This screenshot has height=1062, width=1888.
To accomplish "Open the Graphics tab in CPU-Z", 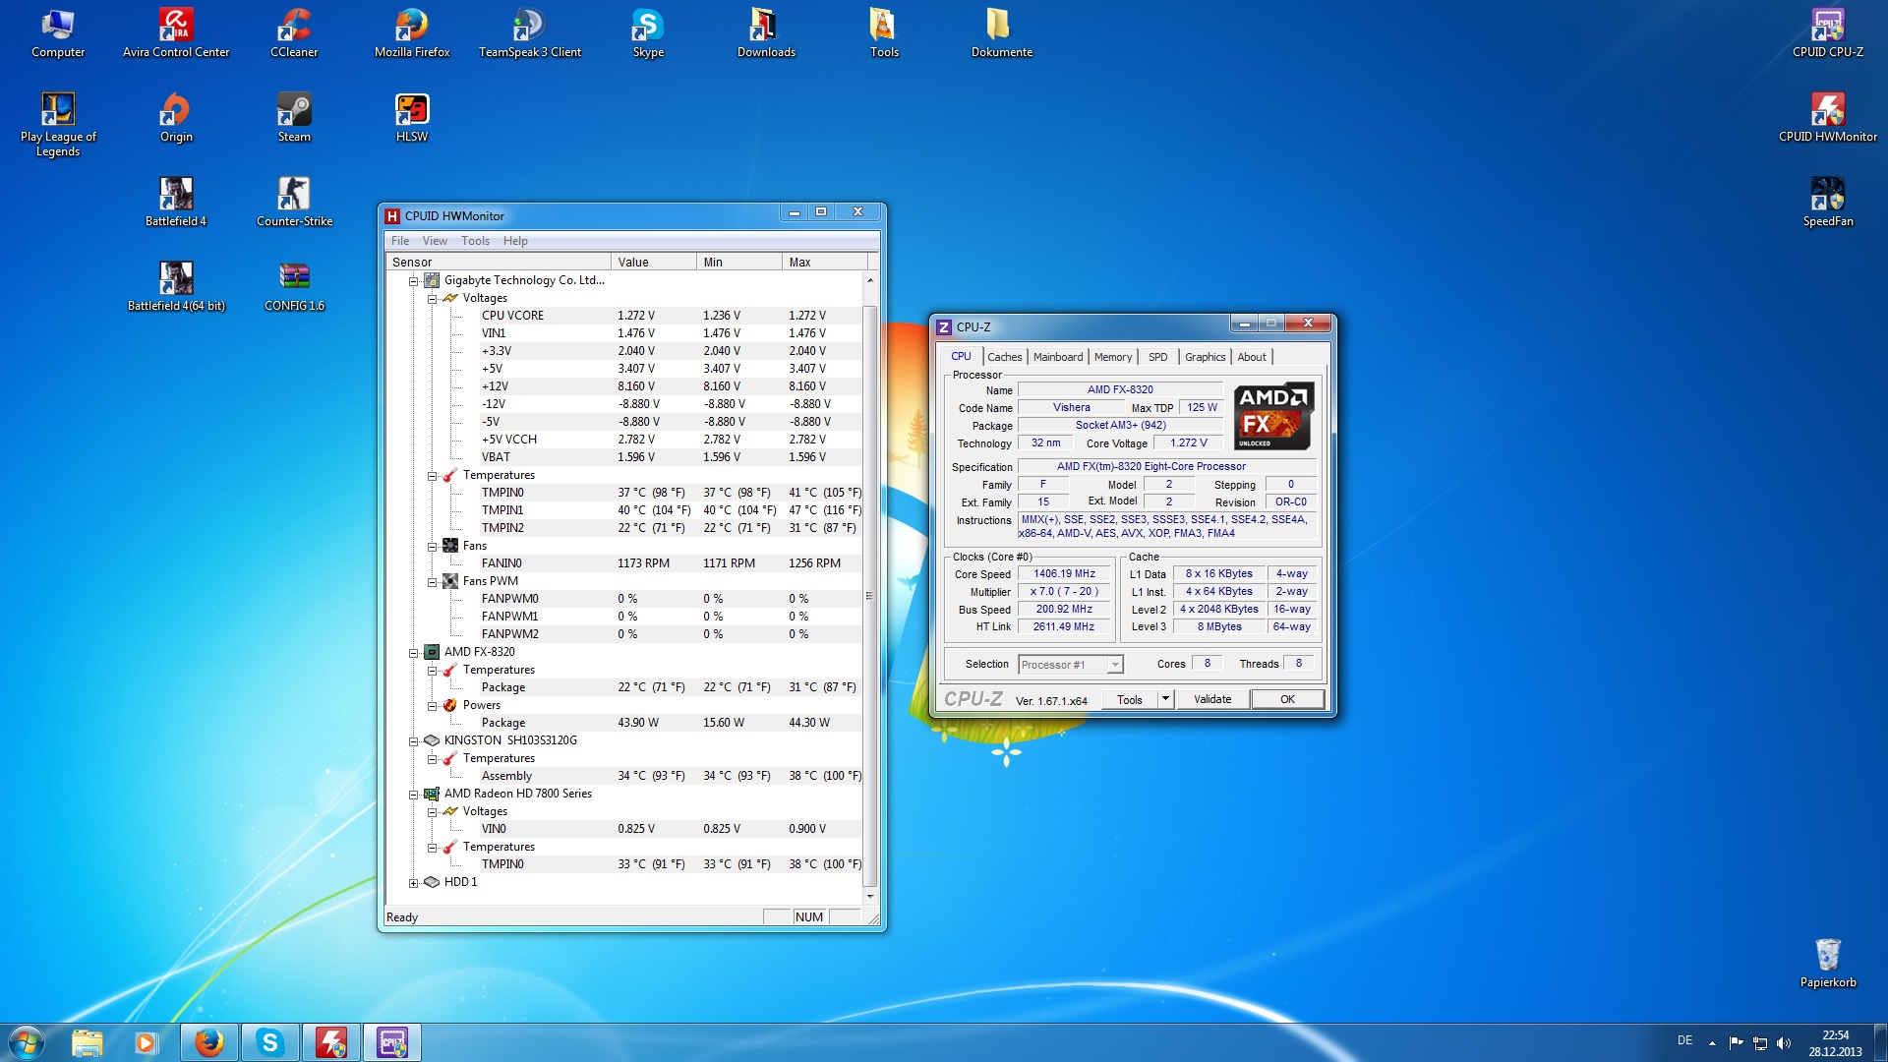I will point(1205,357).
